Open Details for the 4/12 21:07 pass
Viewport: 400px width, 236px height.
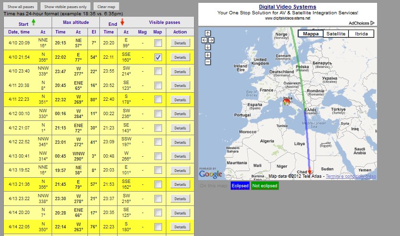(x=180, y=128)
